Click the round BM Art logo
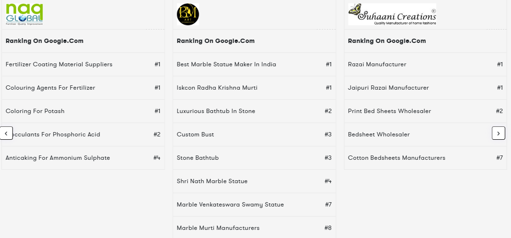 [188, 14]
